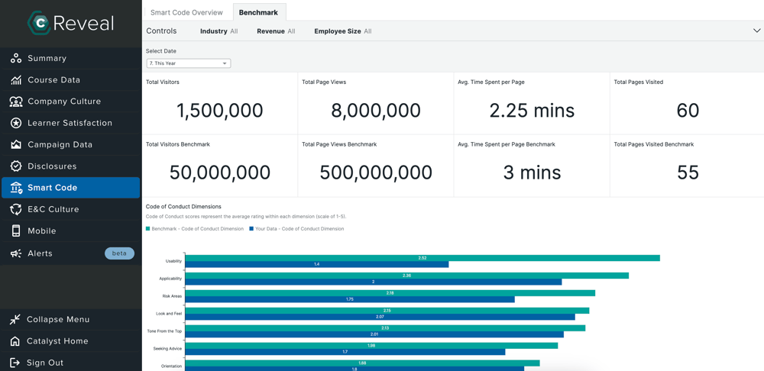Screen dimensions: 764x371
Task: Select the Benchmark tab
Action: (x=258, y=13)
